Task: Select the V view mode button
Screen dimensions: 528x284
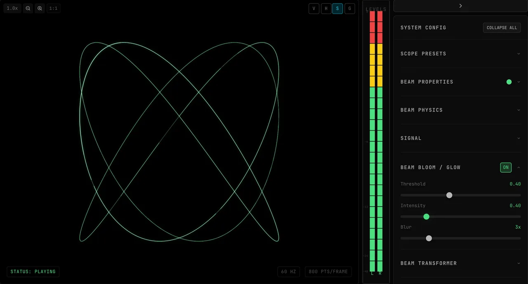Action: pyautogui.click(x=314, y=9)
